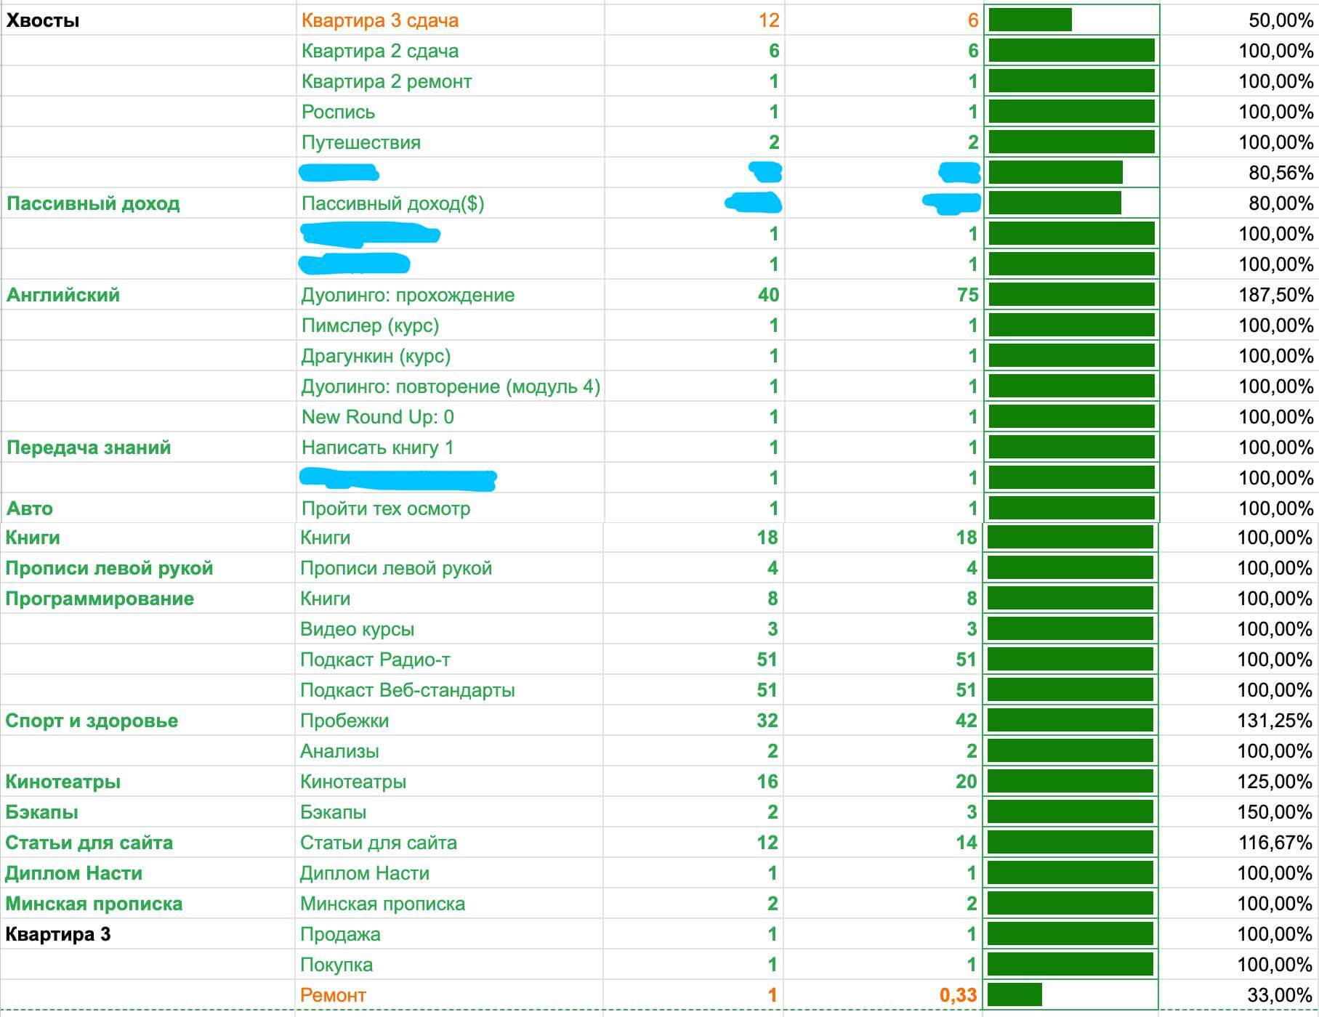Click the "Дуолинго: прохождение" cell
The width and height of the screenshot is (1319, 1017).
408,295
